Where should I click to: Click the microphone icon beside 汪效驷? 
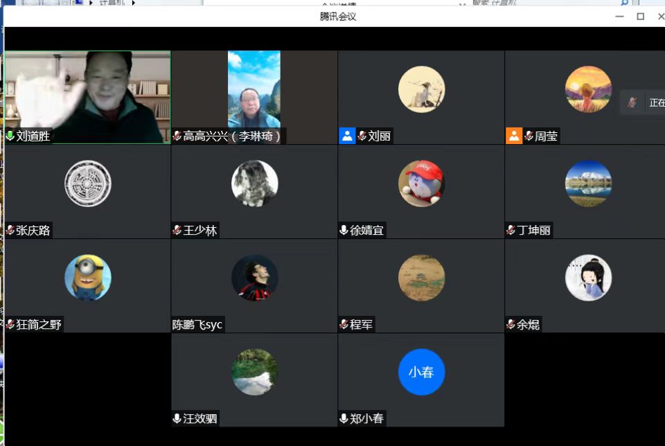point(177,418)
